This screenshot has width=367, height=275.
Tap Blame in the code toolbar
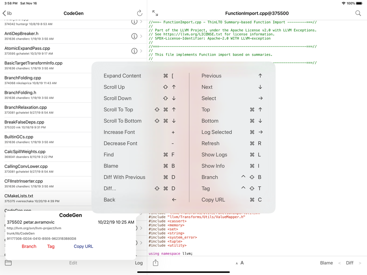(327, 263)
